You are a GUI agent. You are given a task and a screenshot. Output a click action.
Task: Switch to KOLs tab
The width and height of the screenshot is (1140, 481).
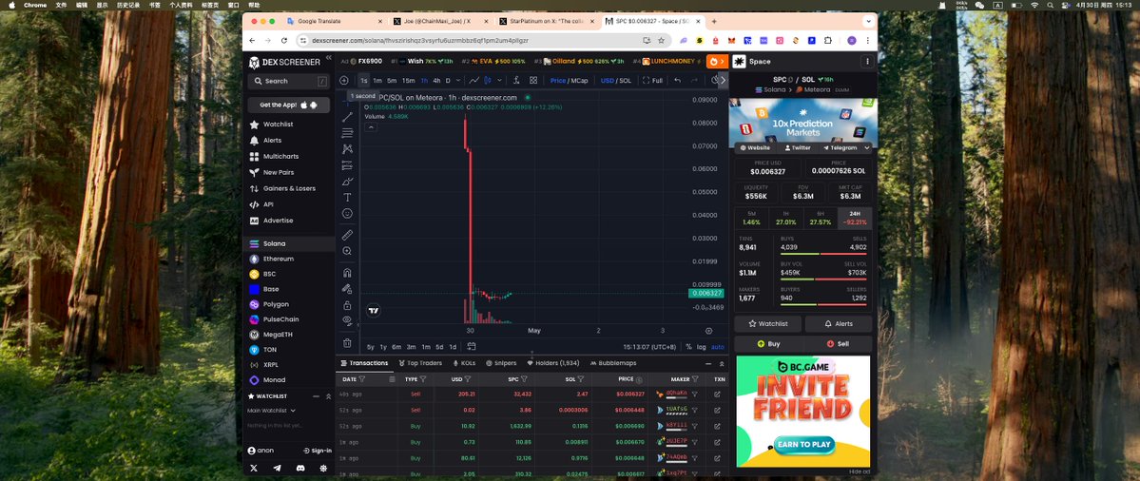point(464,363)
